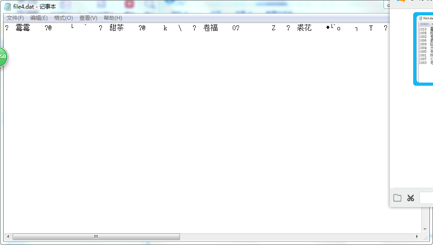Open the 查看(V) menu
The width and height of the screenshot is (433, 245).
(88, 18)
